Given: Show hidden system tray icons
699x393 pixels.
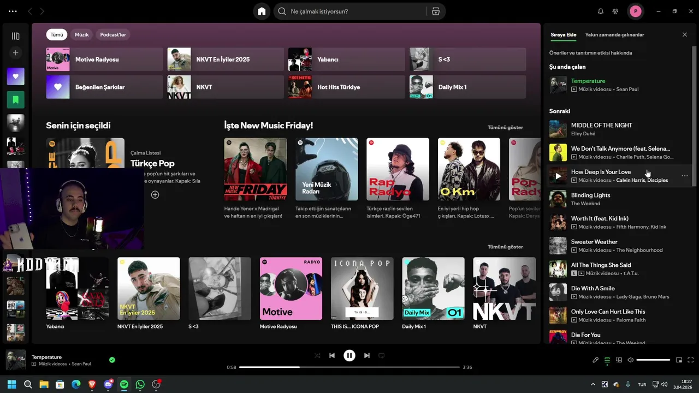Looking at the screenshot, I should [x=593, y=384].
